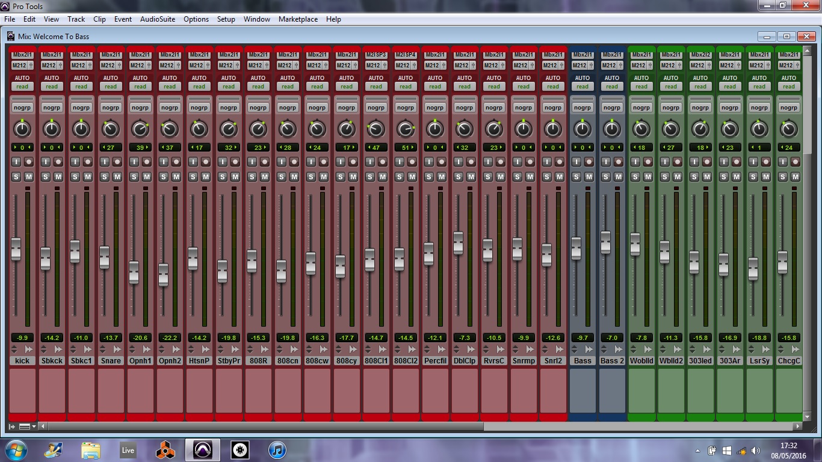Open the mix window view dropdown at bottom-left
This screenshot has height=462, width=822.
pos(27,427)
